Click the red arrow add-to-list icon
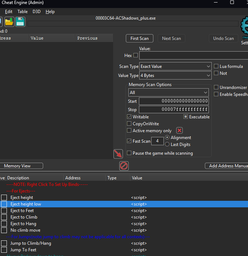Image resolution: width=248 pixels, height=256 pixels. point(118,154)
